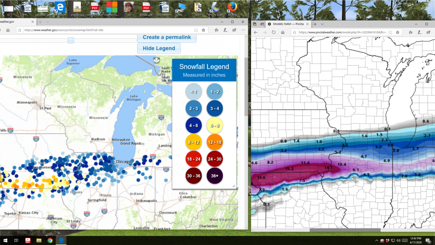
Task: Favorite the Pivotal Weather page with star
Action: point(398,32)
